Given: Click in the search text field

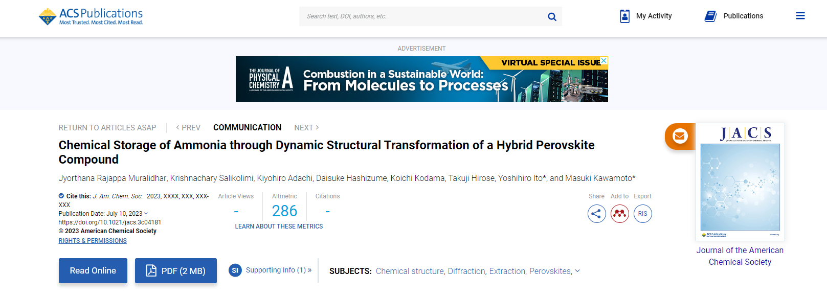Looking at the screenshot, I should [x=422, y=16].
